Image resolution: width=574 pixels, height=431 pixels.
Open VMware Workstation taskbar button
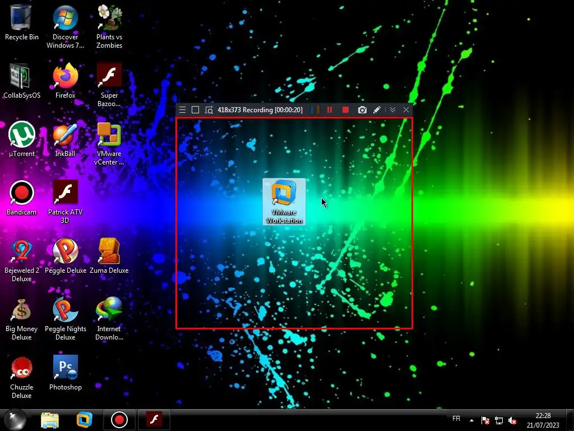(84, 420)
